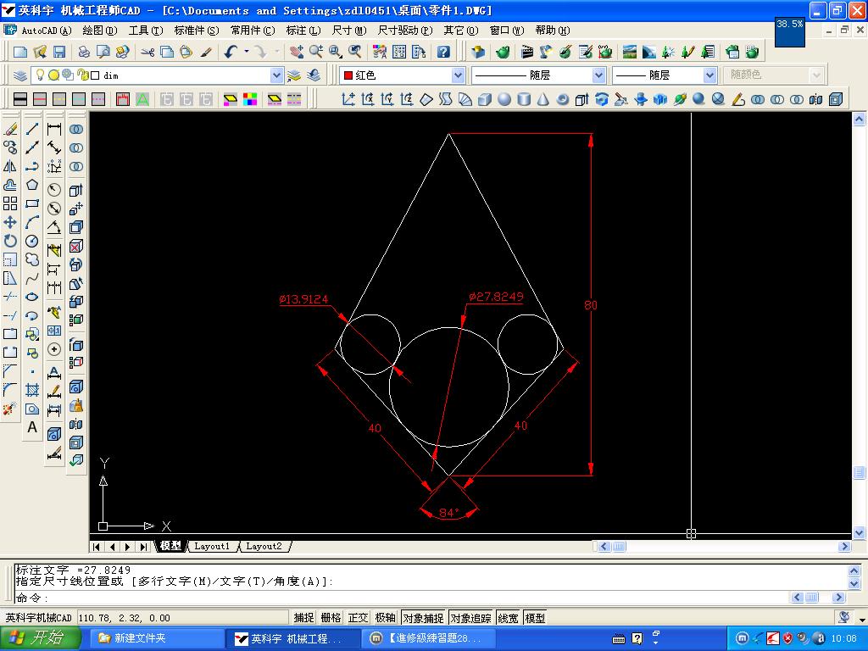Click the Cone solid icon

tap(543, 99)
